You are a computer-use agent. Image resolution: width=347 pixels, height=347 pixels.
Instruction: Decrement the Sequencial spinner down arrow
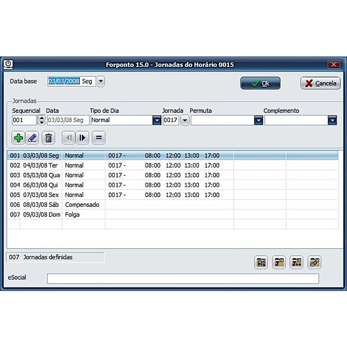click(42, 122)
